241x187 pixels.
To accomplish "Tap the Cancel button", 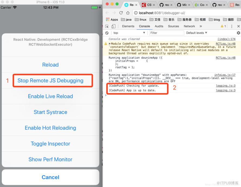I will pos(50,177).
